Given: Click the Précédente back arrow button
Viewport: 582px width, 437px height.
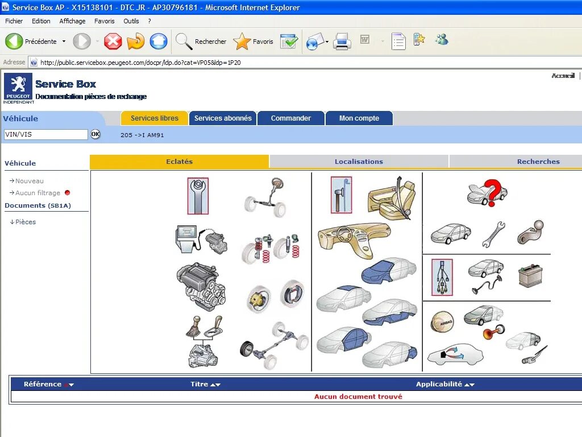Looking at the screenshot, I should tap(14, 41).
